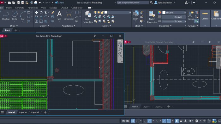The image size is (221, 124).
Task: Switch to the Manage ribbon tab
Action: click(x=53, y=8)
